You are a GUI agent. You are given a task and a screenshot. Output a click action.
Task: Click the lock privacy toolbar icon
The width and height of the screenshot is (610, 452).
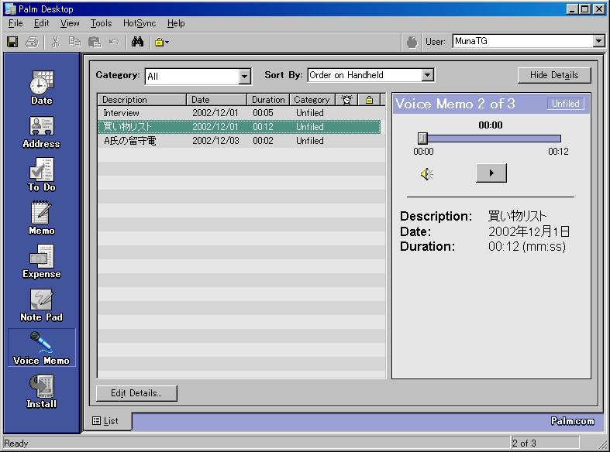pos(159,42)
